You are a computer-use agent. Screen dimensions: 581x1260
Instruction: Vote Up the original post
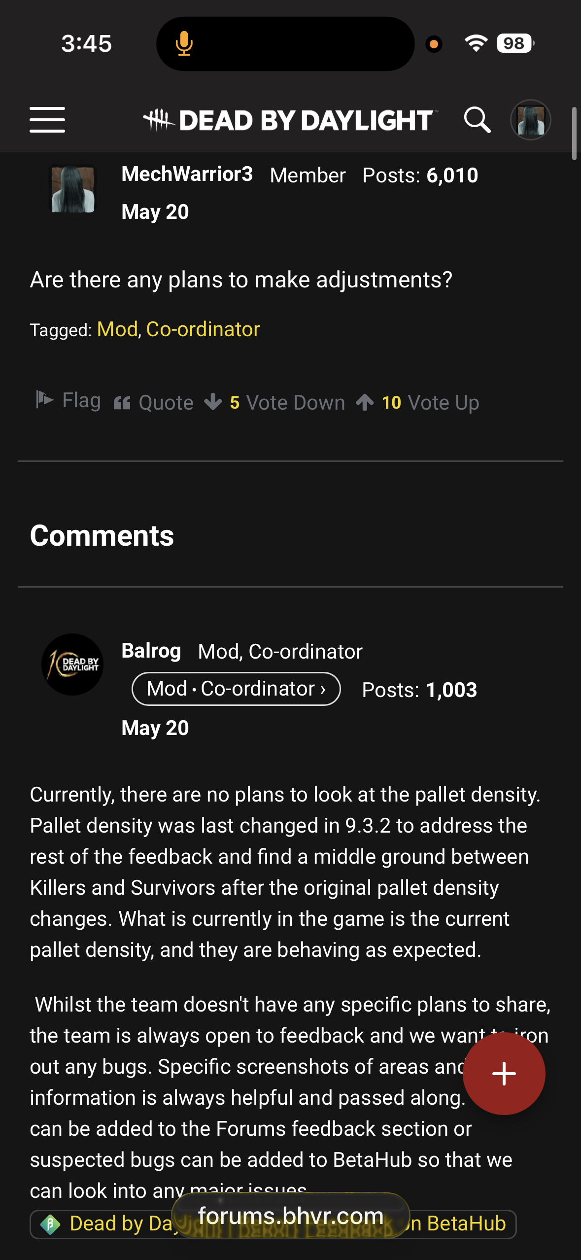pos(417,403)
